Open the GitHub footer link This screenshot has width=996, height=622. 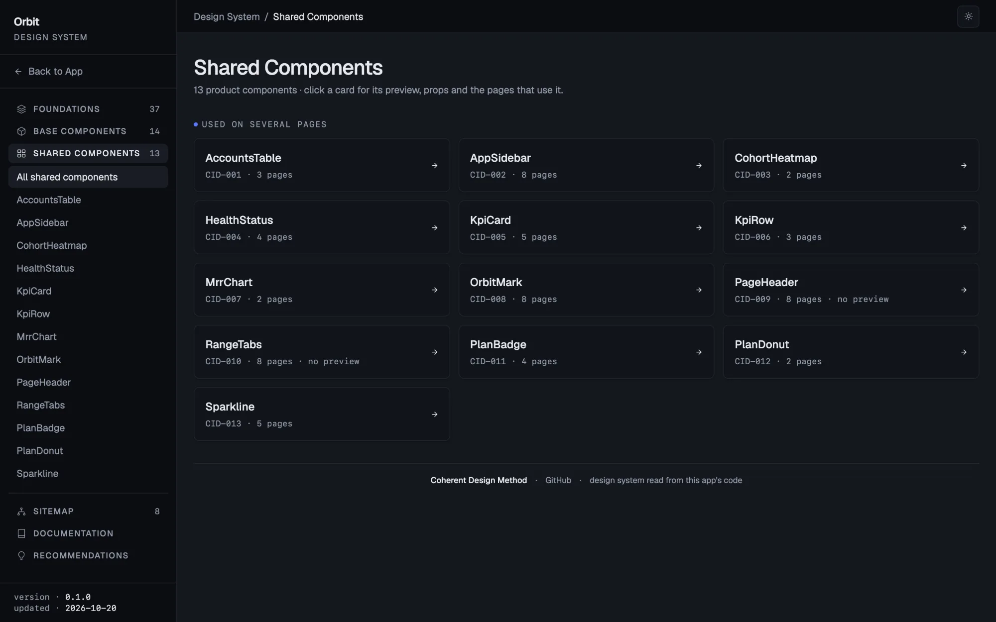[558, 480]
